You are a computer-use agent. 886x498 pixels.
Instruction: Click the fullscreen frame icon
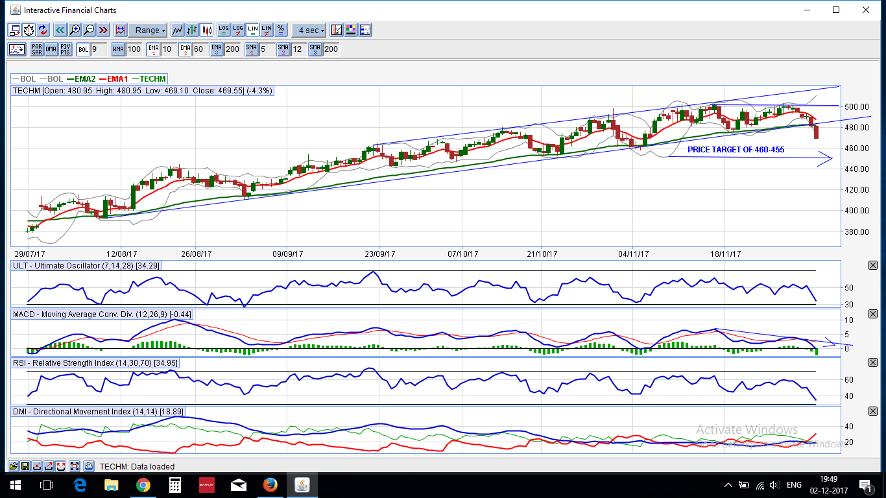click(74, 466)
